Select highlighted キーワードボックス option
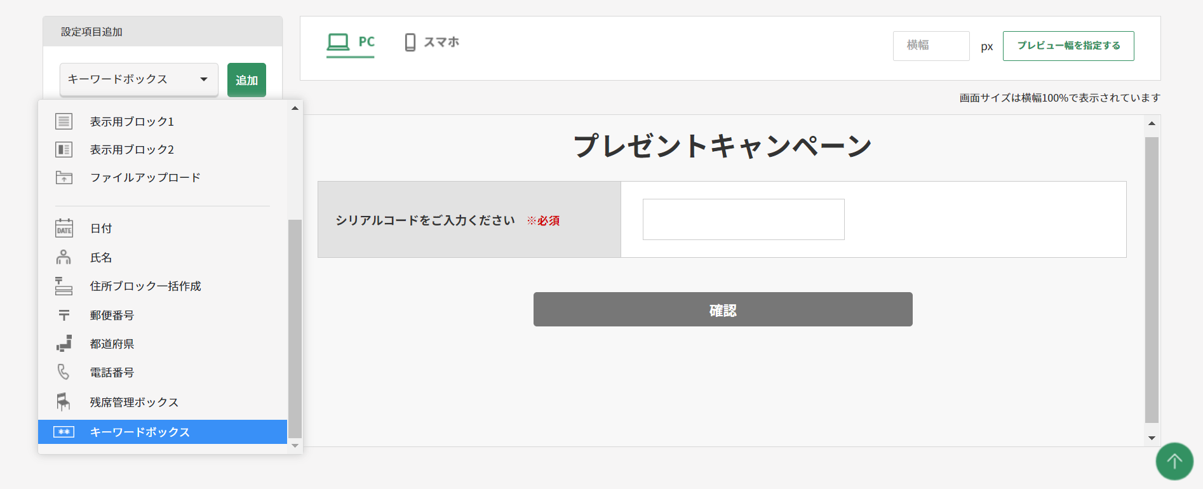Screen dimensions: 1203x489 (x=163, y=432)
